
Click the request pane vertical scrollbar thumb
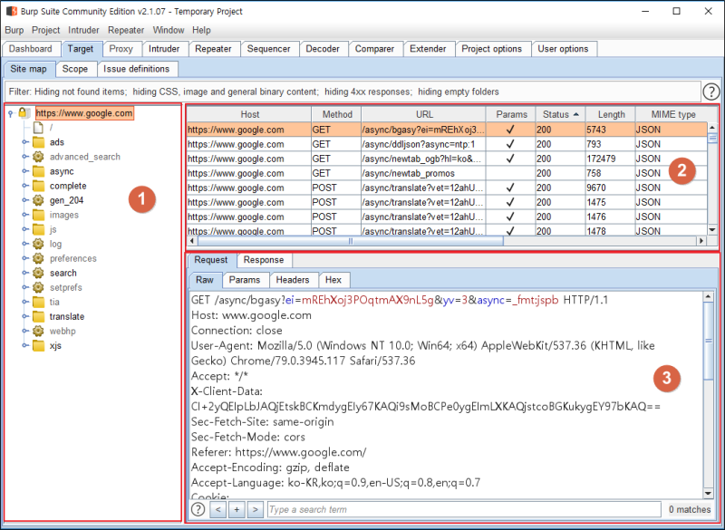click(x=708, y=341)
